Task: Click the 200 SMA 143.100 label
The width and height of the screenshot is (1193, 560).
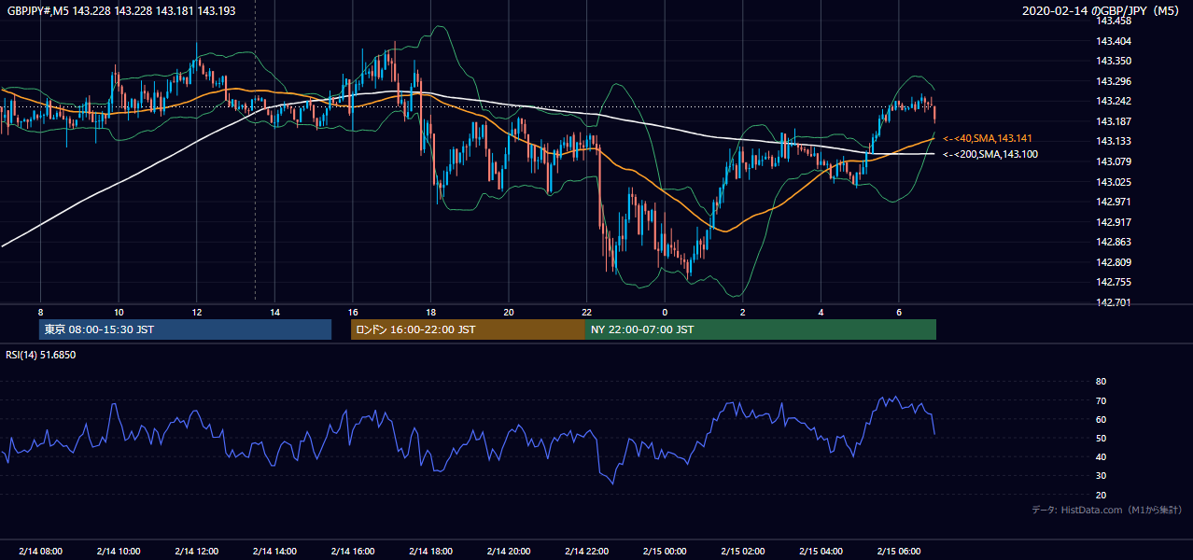Action: (989, 154)
